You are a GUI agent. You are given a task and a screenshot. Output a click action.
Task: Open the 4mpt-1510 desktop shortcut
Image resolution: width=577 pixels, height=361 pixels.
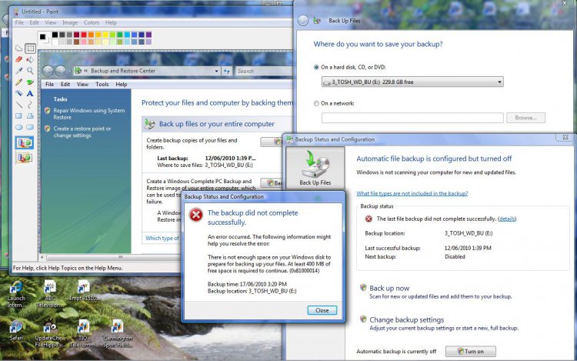point(84,292)
